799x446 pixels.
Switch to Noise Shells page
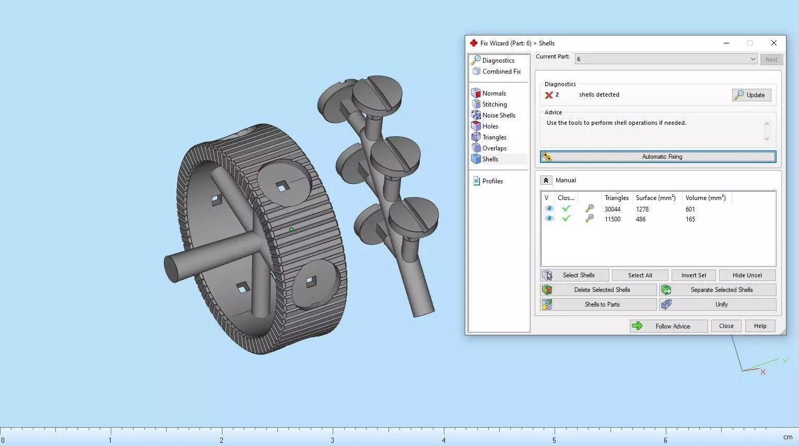click(x=499, y=115)
